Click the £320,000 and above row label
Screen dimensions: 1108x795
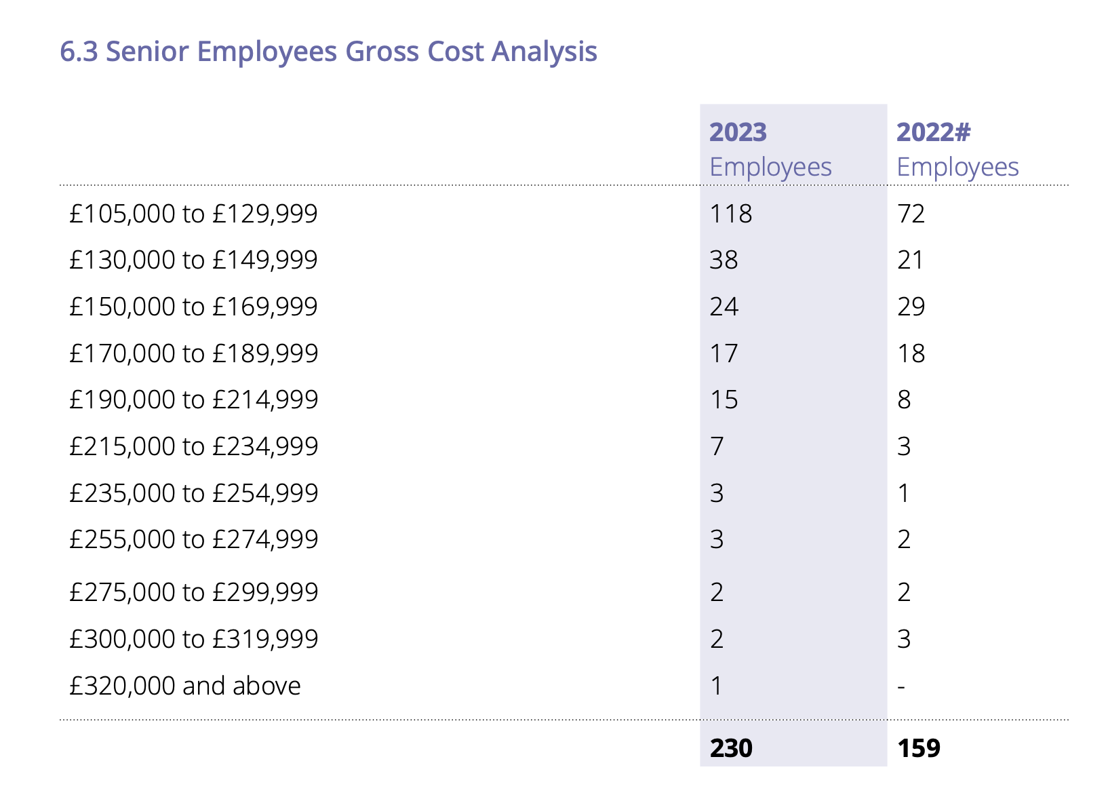184,686
